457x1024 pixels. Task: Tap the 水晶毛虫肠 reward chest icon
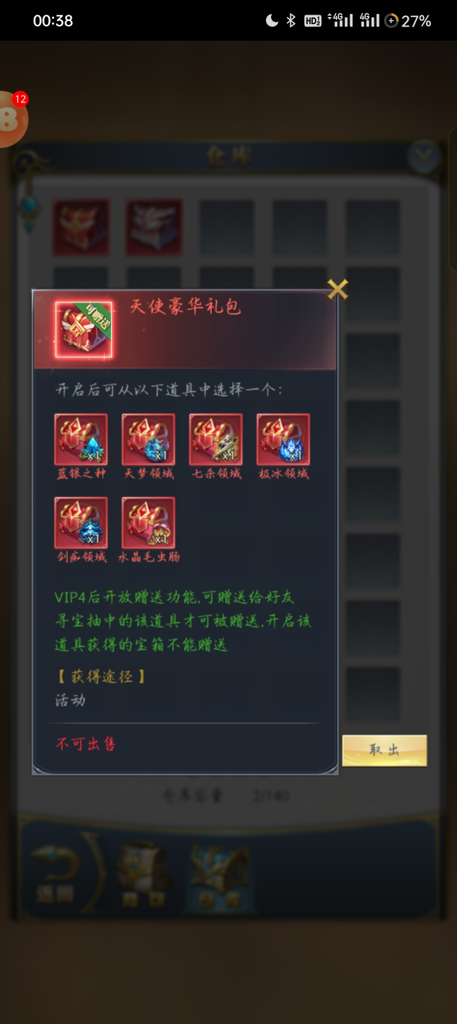(148, 522)
